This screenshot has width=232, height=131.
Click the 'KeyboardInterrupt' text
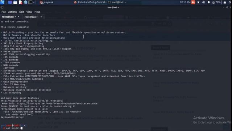(x=12, y=117)
